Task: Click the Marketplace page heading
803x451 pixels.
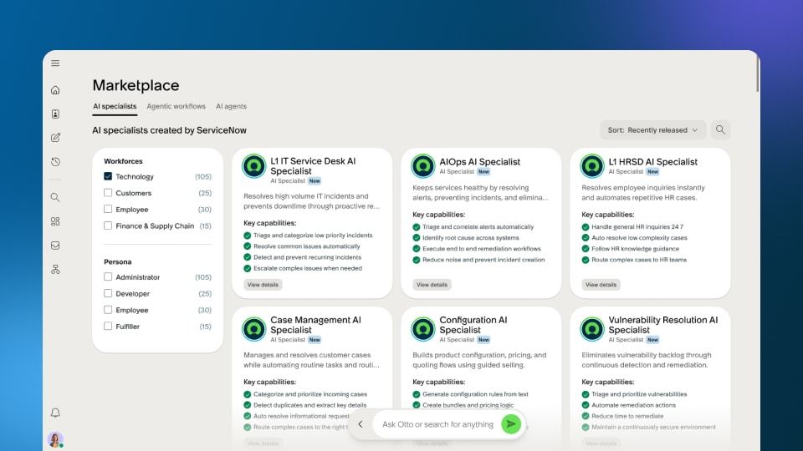Action: tap(136, 85)
